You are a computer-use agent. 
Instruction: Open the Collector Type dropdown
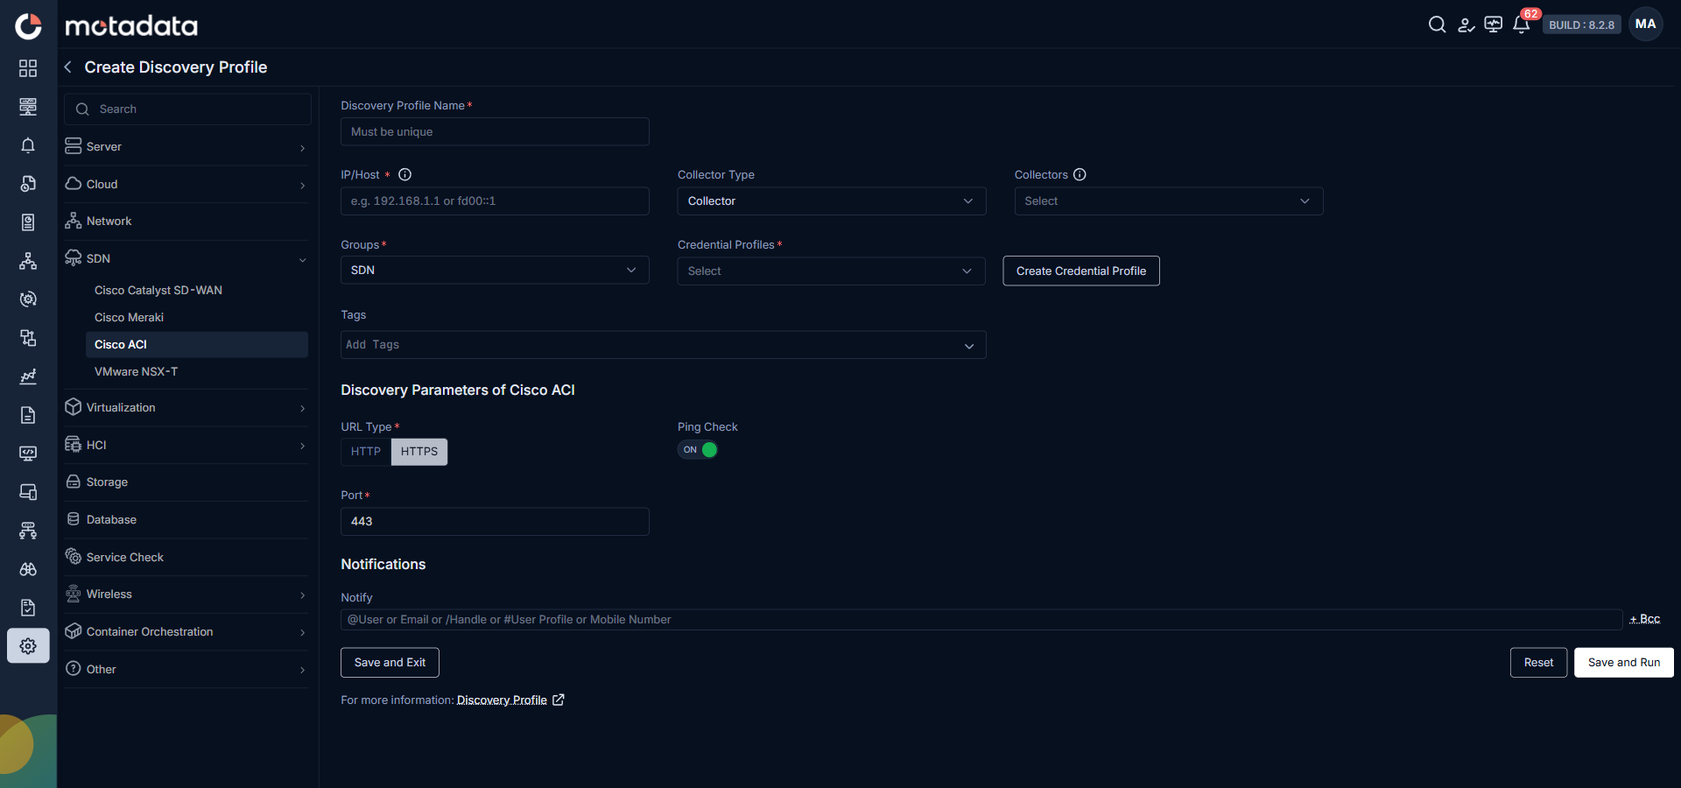click(x=832, y=201)
